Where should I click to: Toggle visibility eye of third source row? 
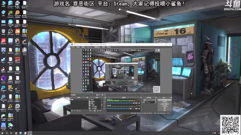[102, 103]
